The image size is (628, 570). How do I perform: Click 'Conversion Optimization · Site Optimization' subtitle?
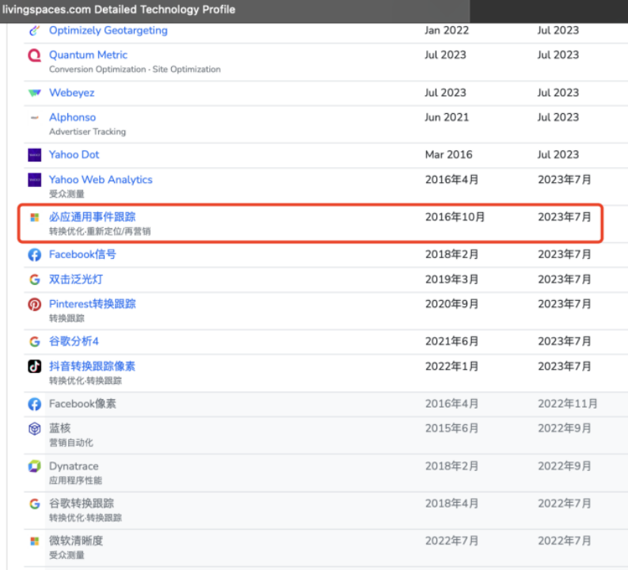click(x=135, y=69)
